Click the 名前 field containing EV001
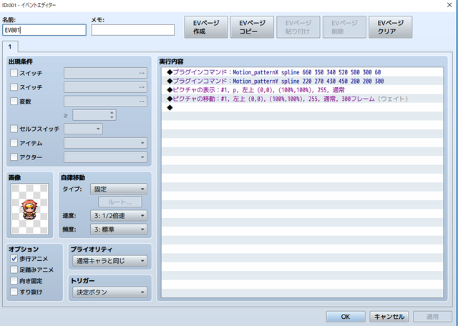The image size is (458, 326). (x=44, y=30)
